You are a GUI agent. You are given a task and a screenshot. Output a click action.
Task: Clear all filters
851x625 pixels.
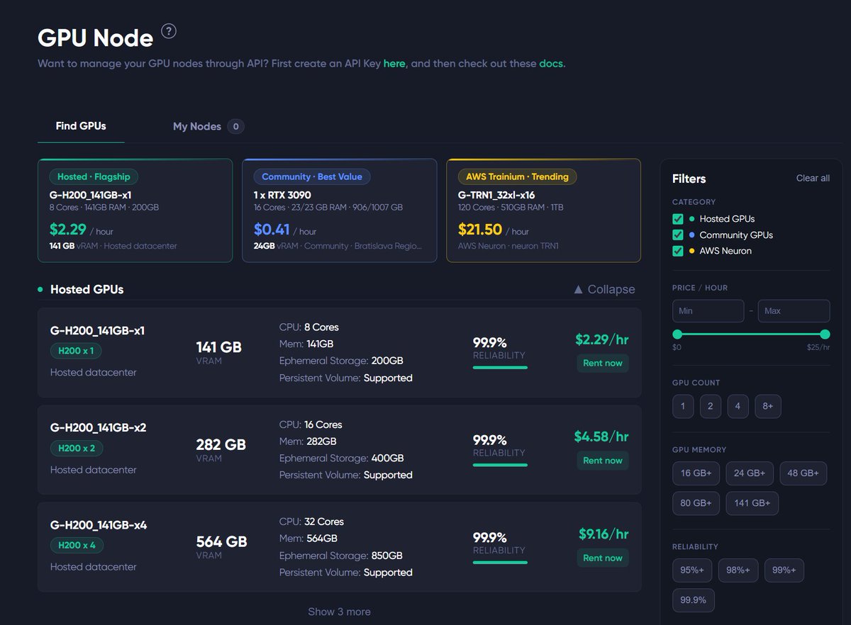coord(813,178)
